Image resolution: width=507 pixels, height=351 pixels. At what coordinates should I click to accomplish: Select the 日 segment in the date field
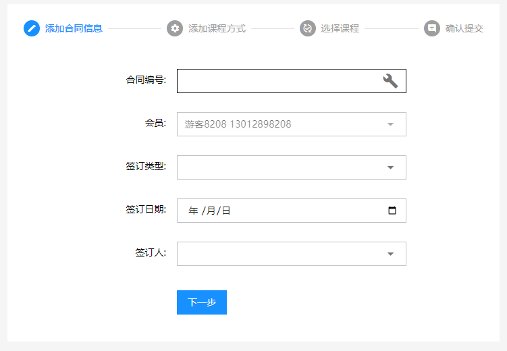[226, 211]
